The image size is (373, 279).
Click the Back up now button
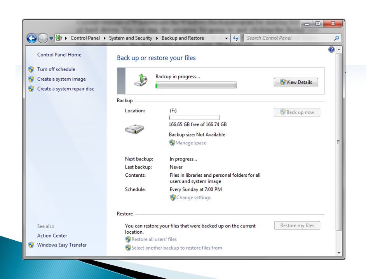(x=297, y=112)
